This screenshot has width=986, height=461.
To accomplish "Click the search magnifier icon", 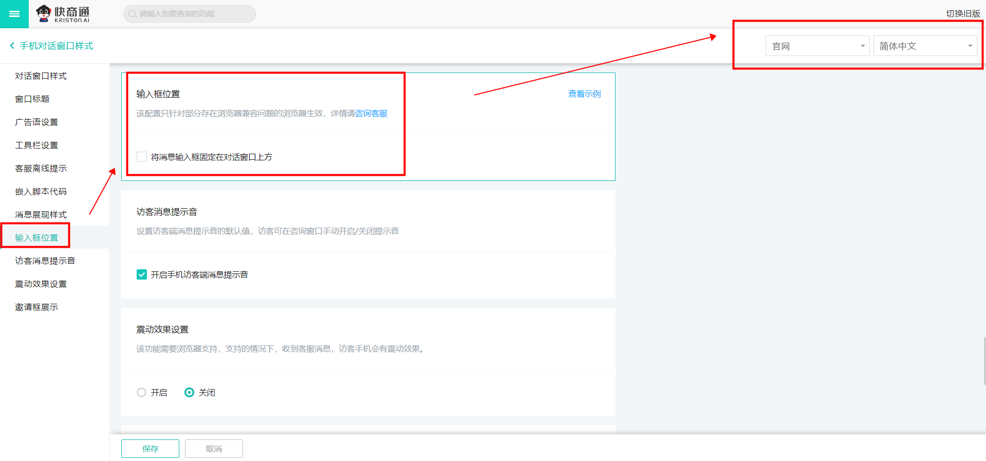I will pyautogui.click(x=133, y=14).
